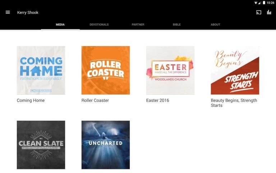Open the Devotionals tab
The height and width of the screenshot is (173, 276).
99,25
